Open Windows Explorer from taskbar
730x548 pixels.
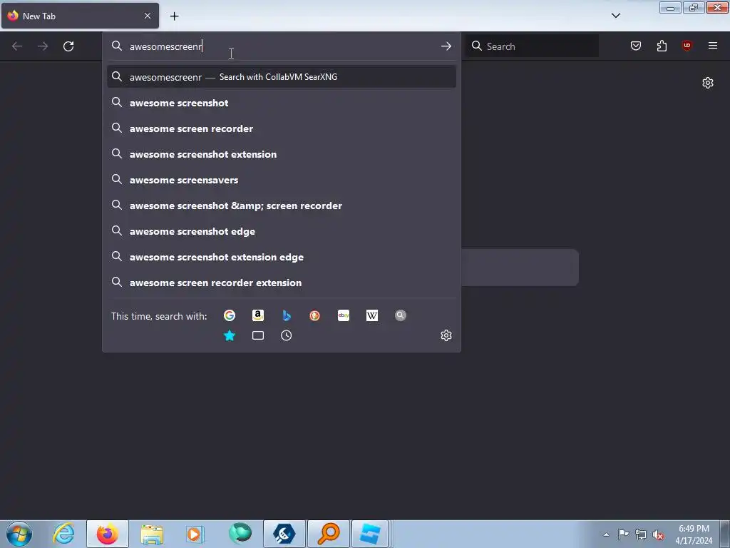pyautogui.click(x=152, y=534)
